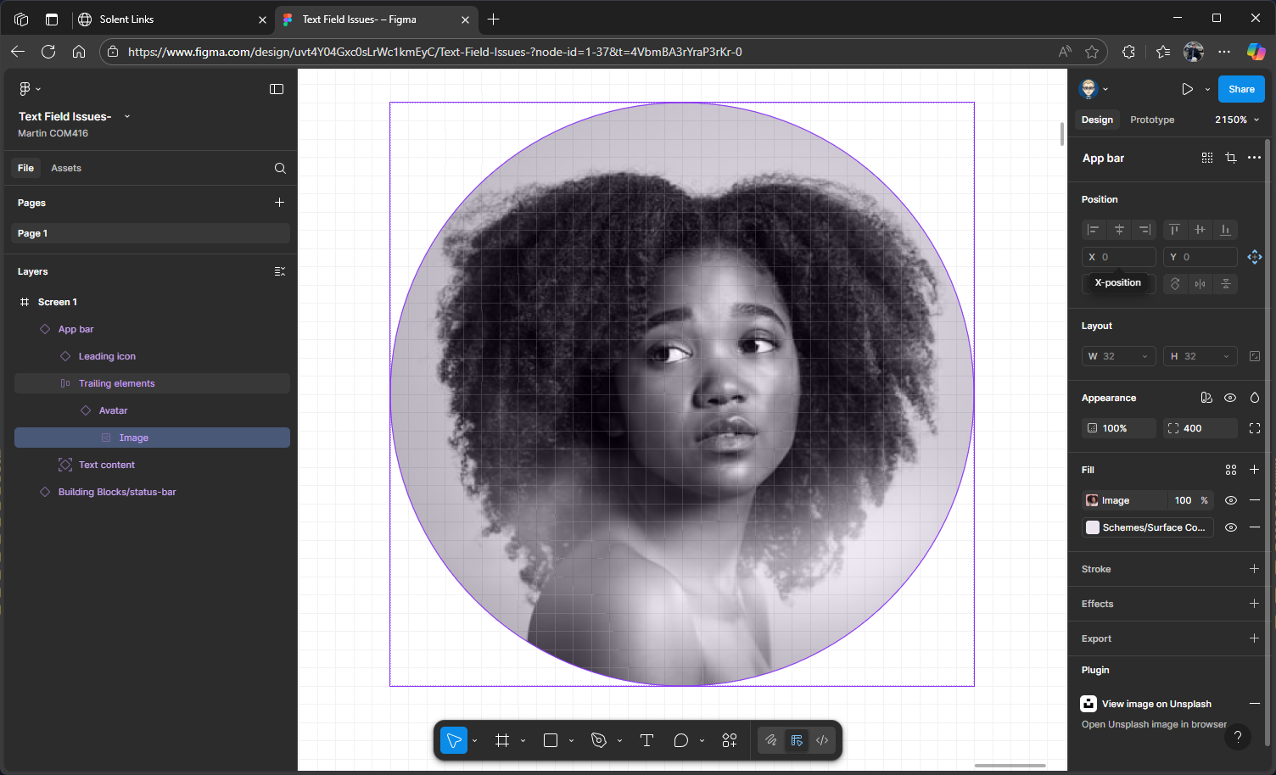Toggle Appearance visibility eye icon
The image size is (1276, 775).
click(1230, 398)
